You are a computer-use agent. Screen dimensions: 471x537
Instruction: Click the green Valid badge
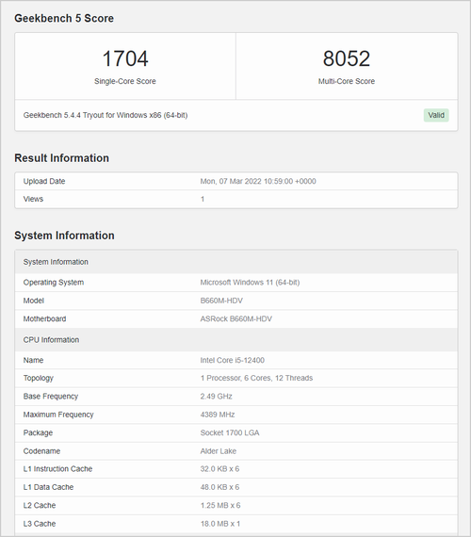436,115
